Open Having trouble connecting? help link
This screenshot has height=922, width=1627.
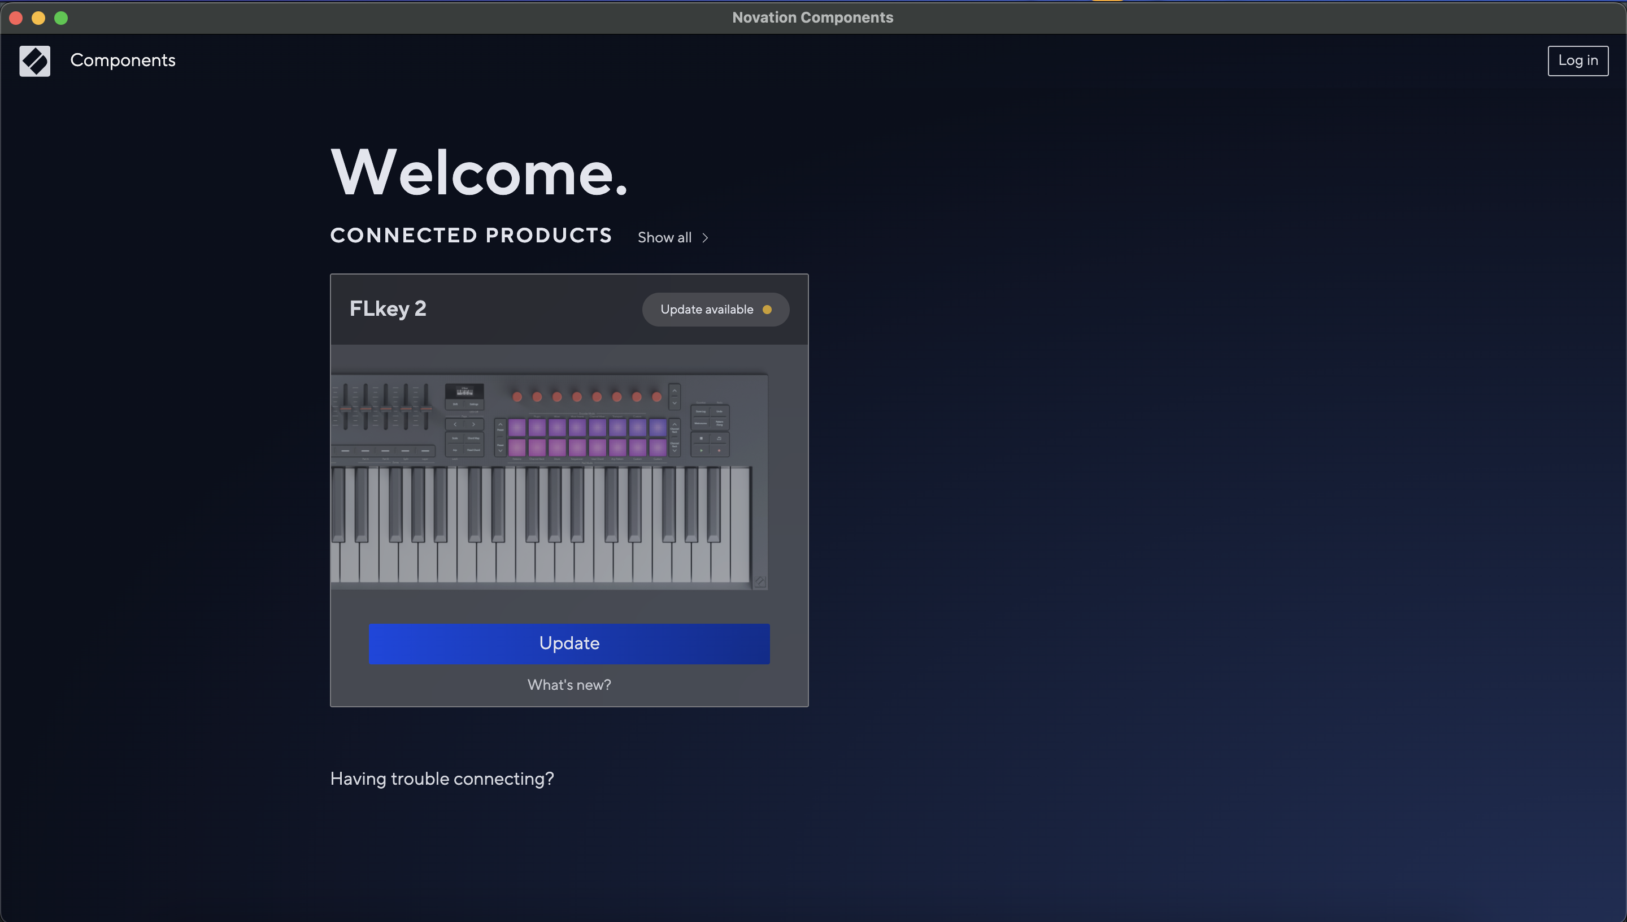point(442,779)
